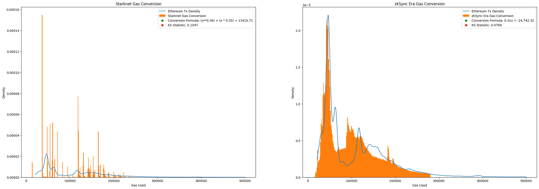This screenshot has height=189, width=539.
Task: Click x-axis tick '300000' on Starknet chart
Action: pyautogui.click(x=157, y=181)
